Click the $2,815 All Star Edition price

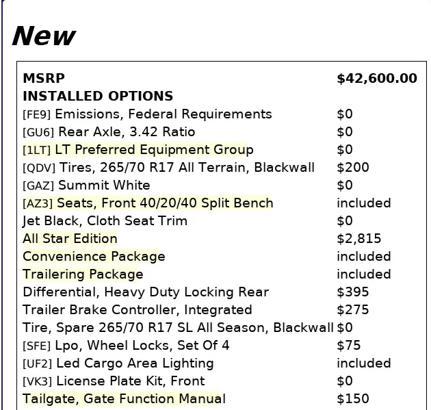pyautogui.click(x=358, y=239)
